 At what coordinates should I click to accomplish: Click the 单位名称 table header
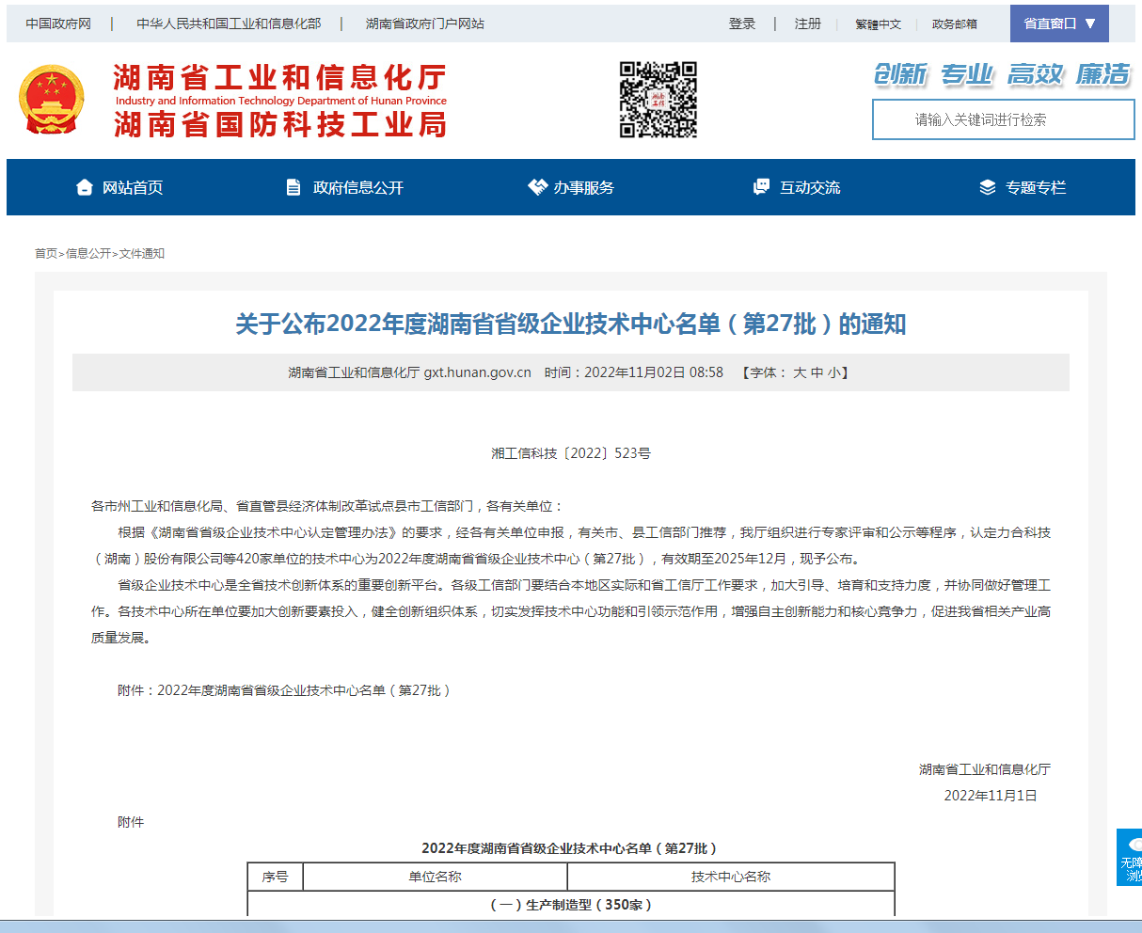click(436, 877)
